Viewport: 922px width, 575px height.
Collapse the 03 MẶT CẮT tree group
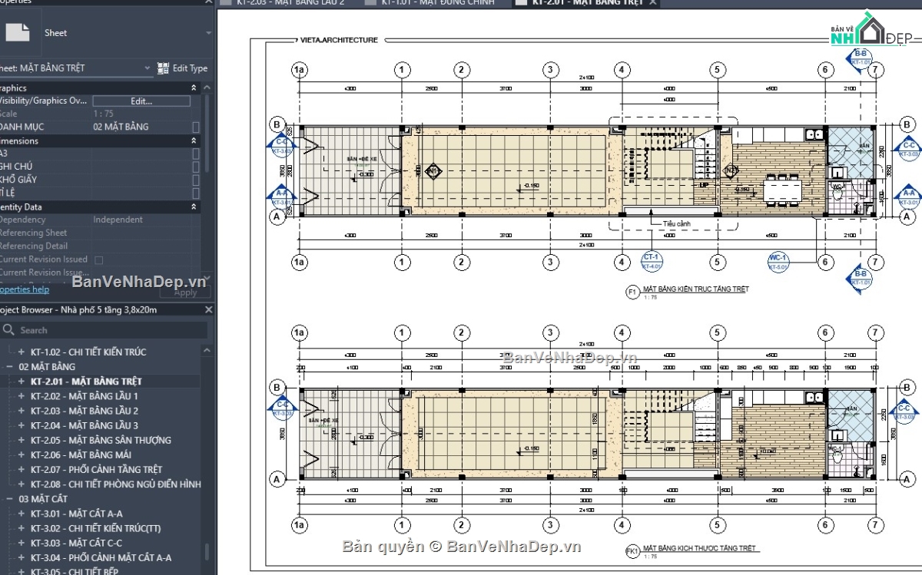click(x=10, y=499)
